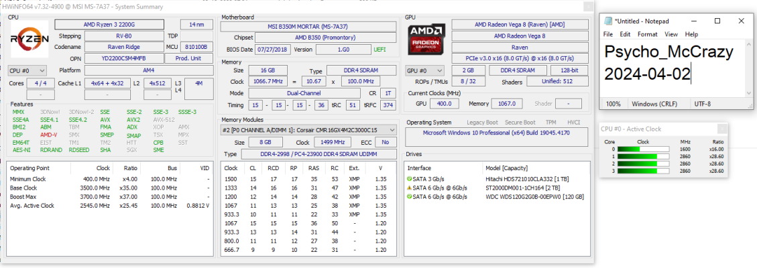Click the 810100B MCU value
The height and width of the screenshot is (268, 757).
click(197, 48)
